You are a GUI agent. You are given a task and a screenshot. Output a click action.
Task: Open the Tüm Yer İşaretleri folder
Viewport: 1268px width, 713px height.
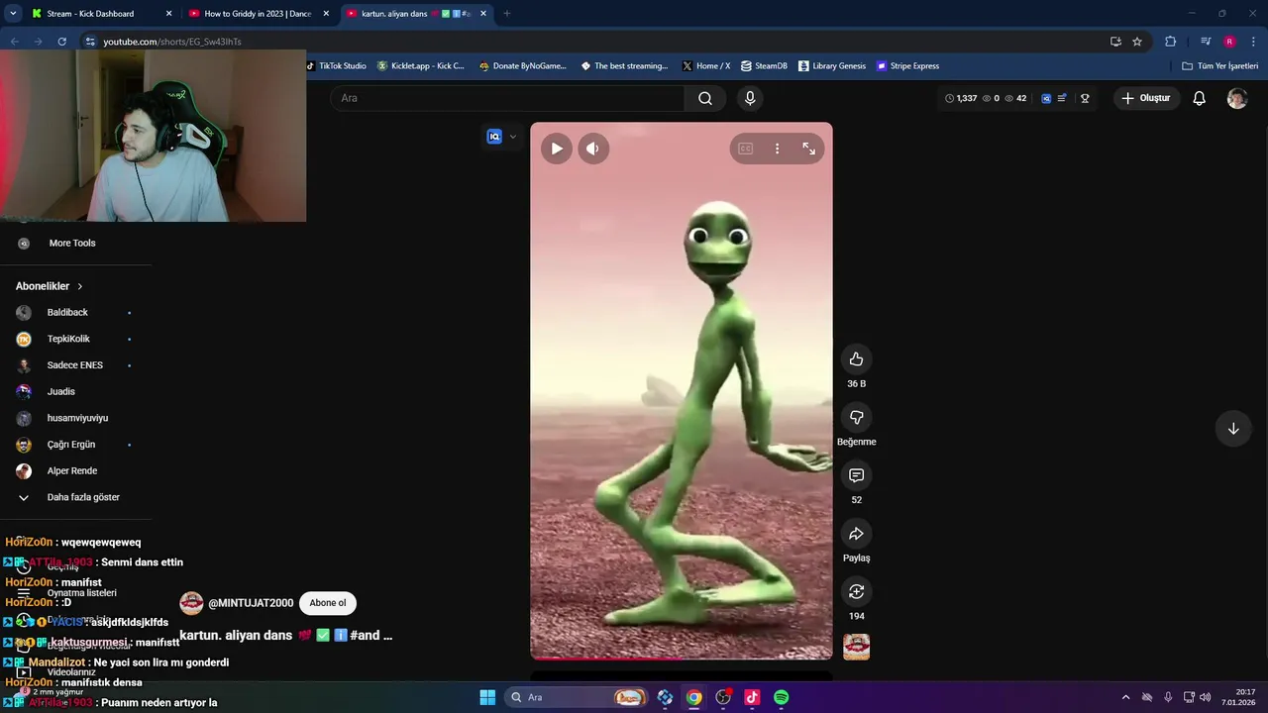pos(1220,66)
